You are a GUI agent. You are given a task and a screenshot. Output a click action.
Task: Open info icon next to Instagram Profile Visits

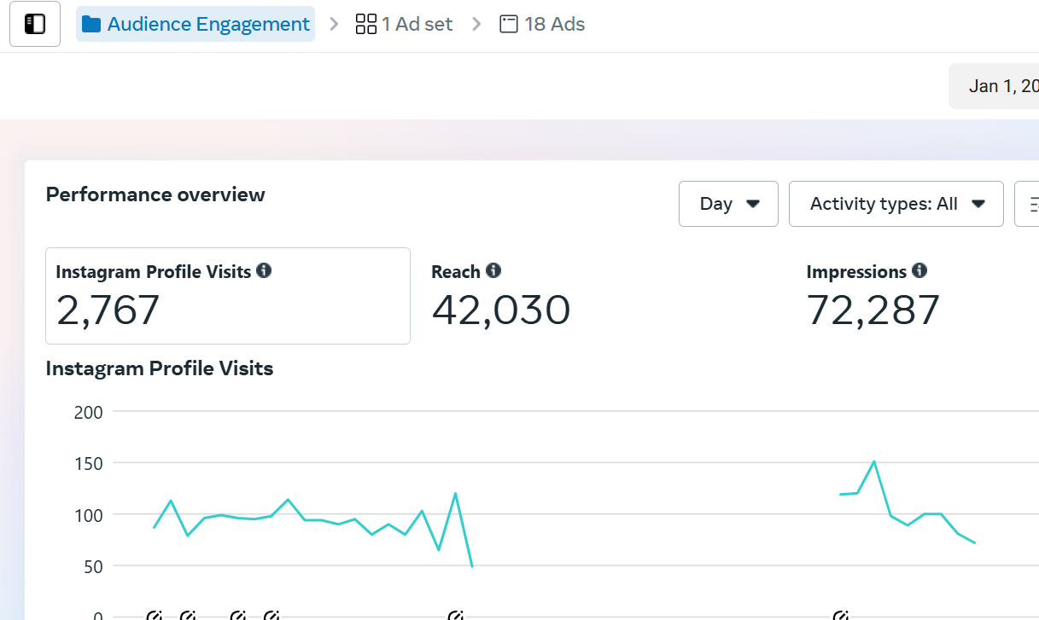[x=264, y=271]
